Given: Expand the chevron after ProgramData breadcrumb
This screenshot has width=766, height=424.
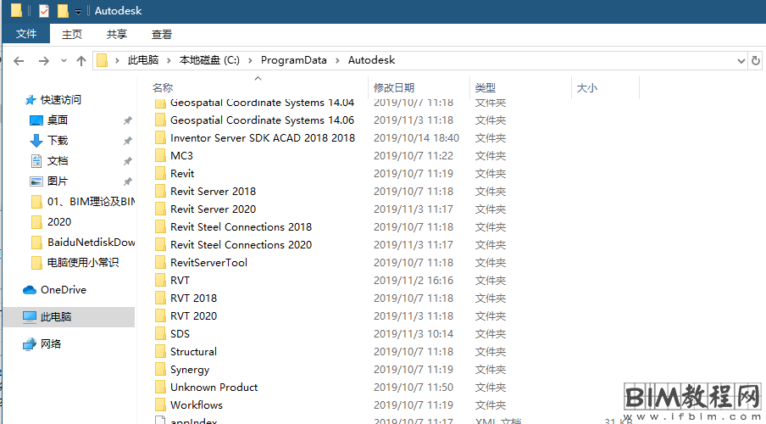Looking at the screenshot, I should point(337,60).
